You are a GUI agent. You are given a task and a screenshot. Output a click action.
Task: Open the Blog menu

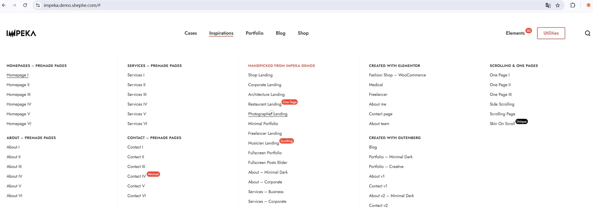(x=280, y=33)
